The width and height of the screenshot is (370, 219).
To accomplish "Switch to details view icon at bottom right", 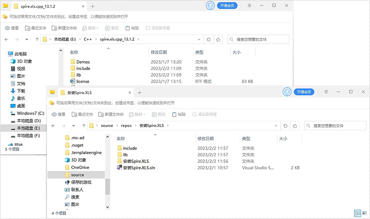I will [x=358, y=213].
